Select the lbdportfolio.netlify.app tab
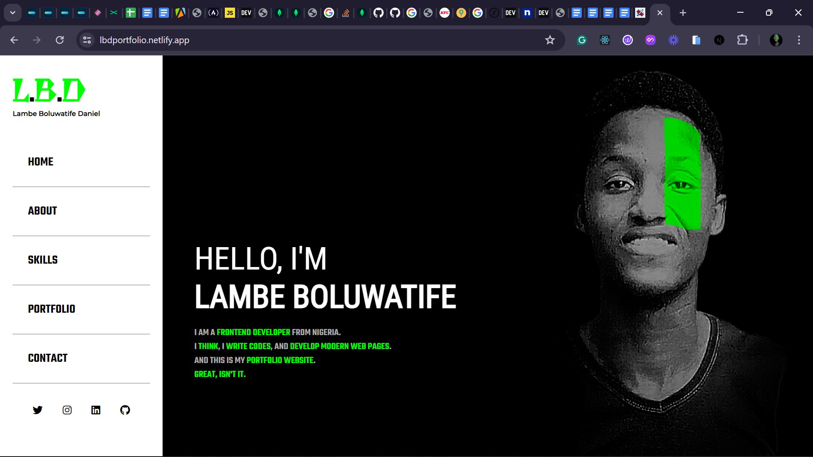Image resolution: width=813 pixels, height=457 pixels. point(652,13)
